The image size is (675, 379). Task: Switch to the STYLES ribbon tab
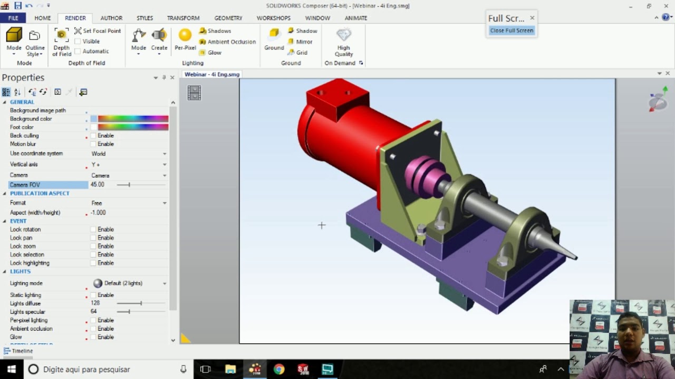pos(145,18)
